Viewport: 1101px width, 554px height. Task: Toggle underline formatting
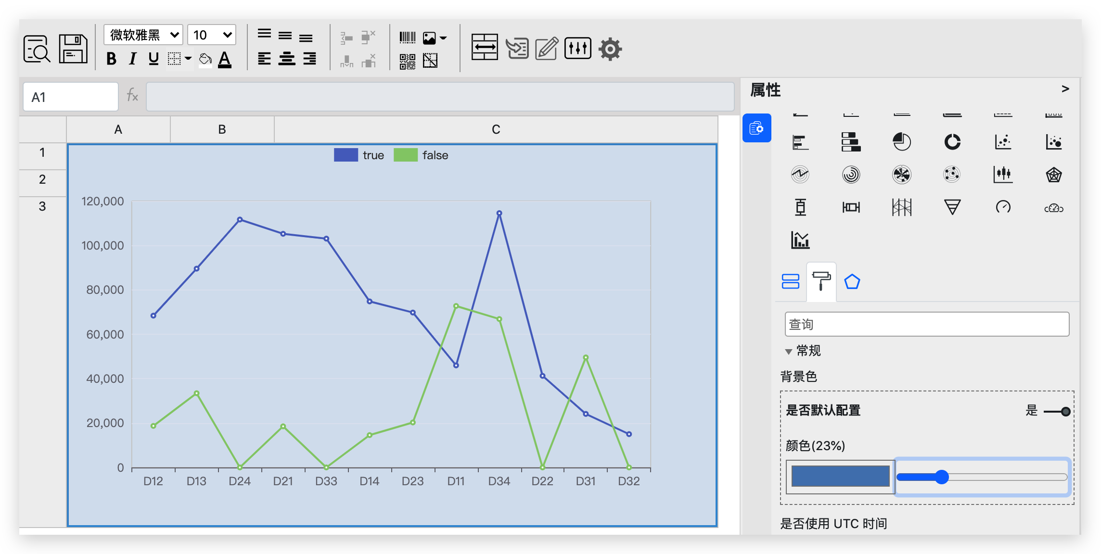coord(154,59)
